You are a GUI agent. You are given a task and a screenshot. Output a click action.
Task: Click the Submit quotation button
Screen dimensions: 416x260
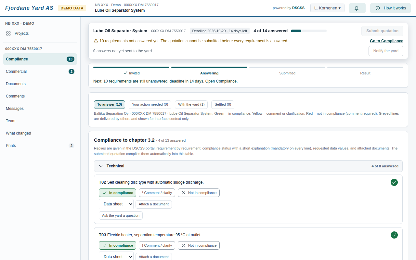coord(382,31)
